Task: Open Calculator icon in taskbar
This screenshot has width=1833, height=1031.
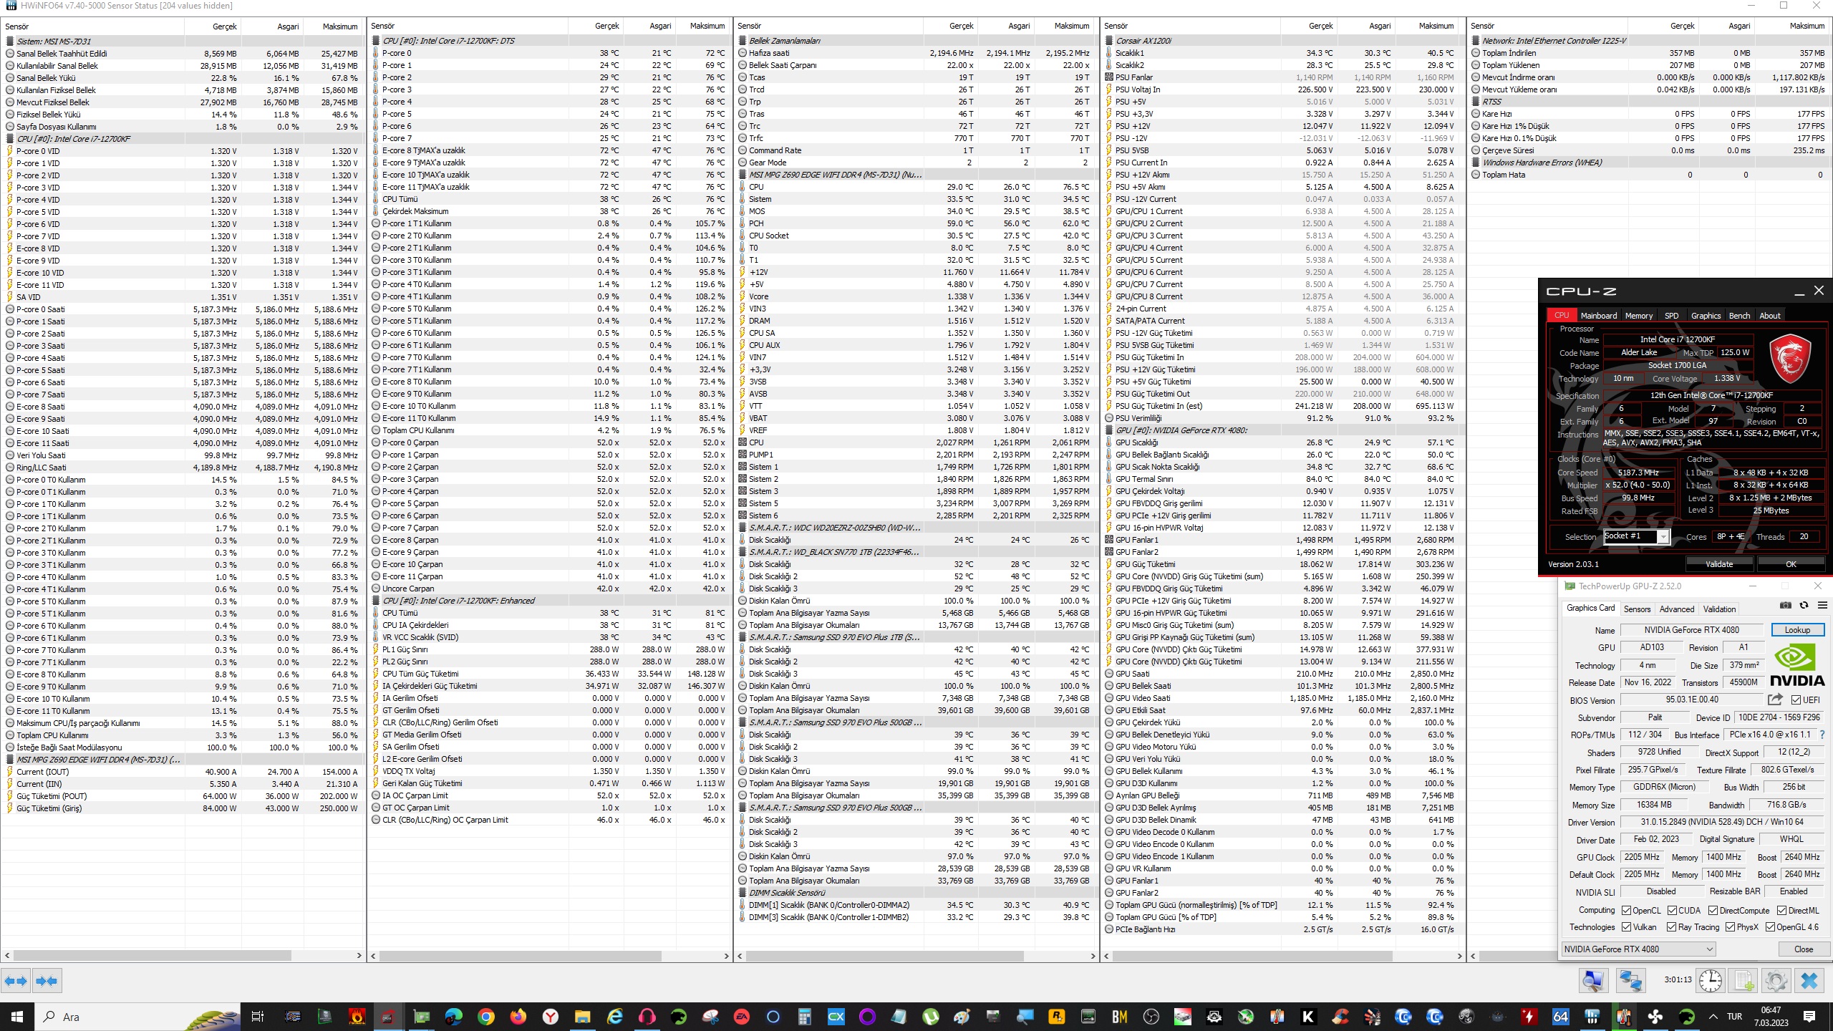Action: pos(804,1017)
